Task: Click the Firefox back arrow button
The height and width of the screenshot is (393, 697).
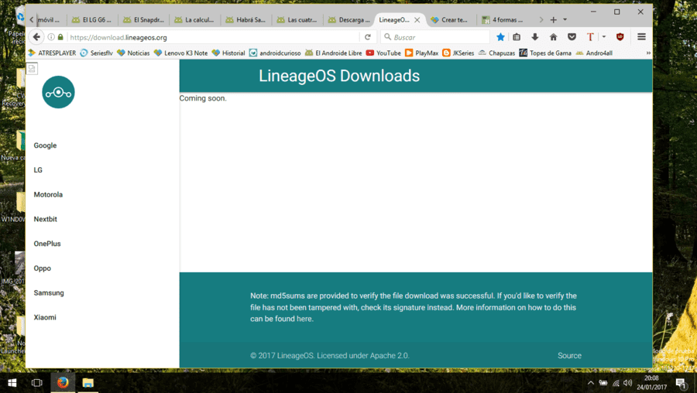Action: 36,37
